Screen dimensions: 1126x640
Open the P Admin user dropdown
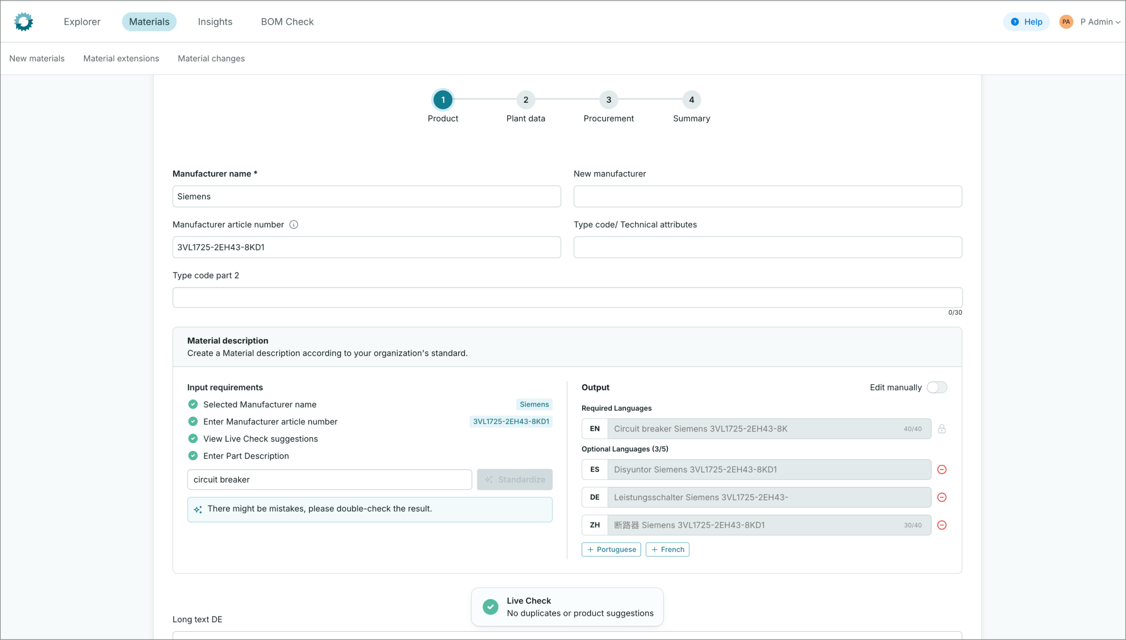pos(1100,22)
